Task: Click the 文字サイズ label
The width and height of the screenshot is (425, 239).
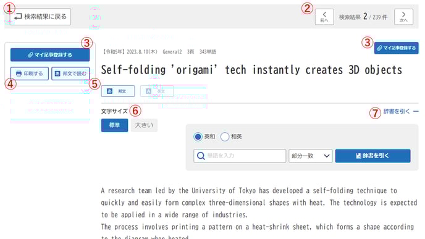Action: [114, 111]
